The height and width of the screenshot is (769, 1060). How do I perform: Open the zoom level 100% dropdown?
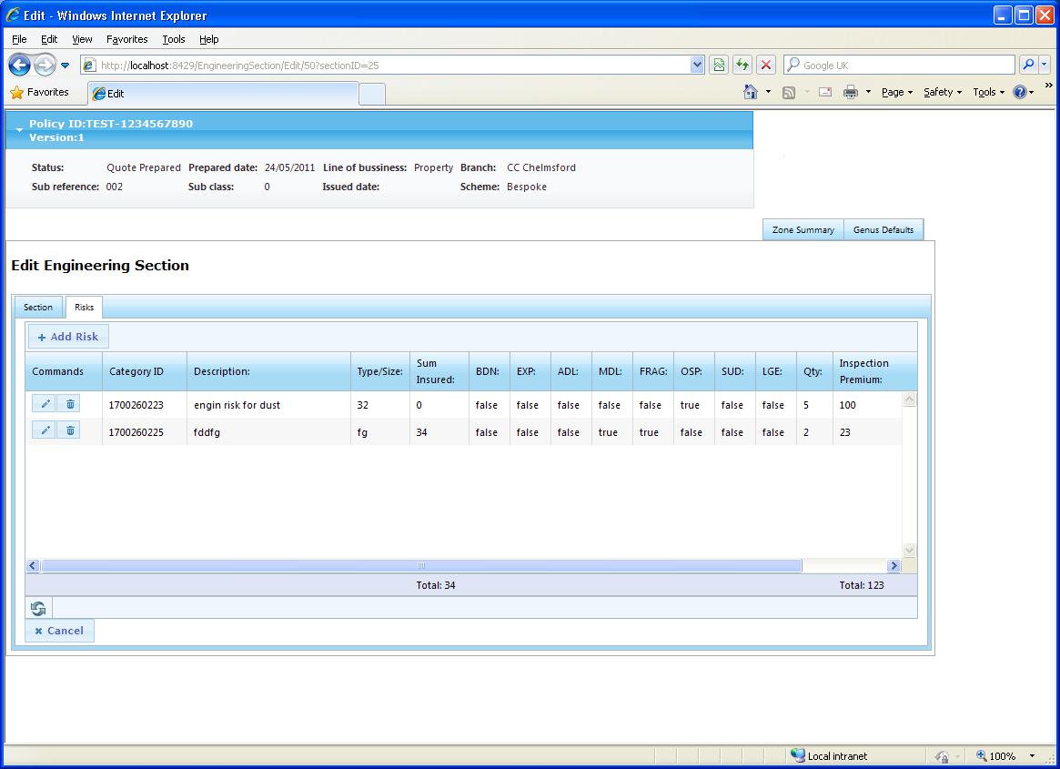[x=1032, y=756]
